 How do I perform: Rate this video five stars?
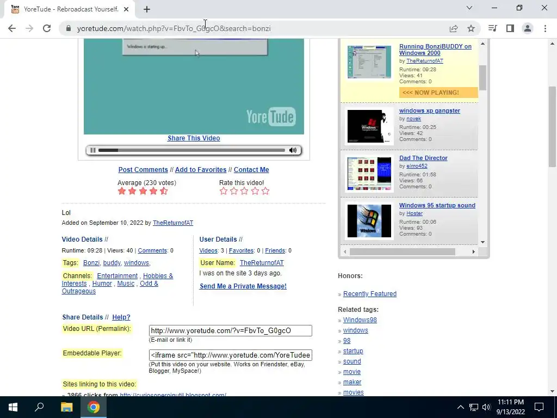(265, 191)
